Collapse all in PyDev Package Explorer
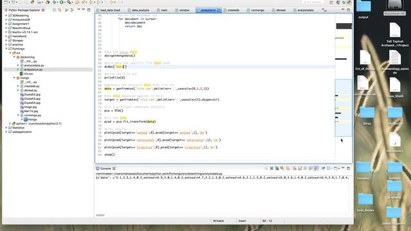 coord(55,10)
